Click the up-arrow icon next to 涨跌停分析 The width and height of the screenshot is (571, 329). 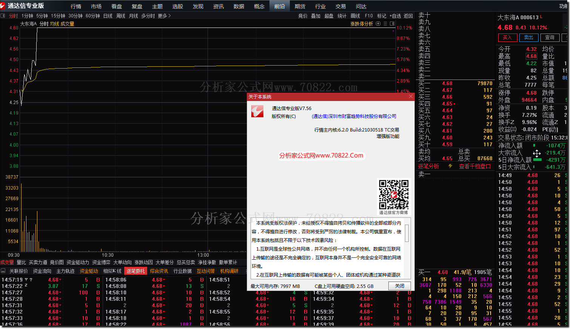click(x=378, y=24)
